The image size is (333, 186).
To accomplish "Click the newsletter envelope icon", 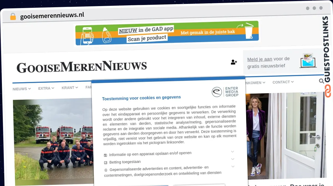I will pos(308,61).
